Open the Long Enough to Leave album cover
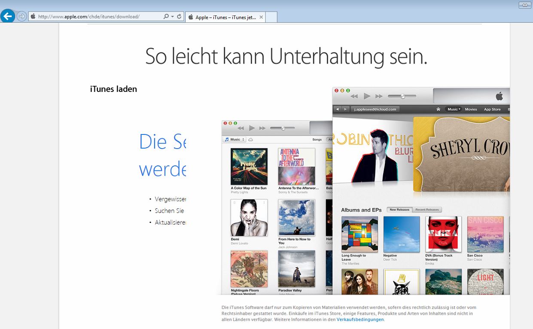533x329 pixels. (x=359, y=234)
